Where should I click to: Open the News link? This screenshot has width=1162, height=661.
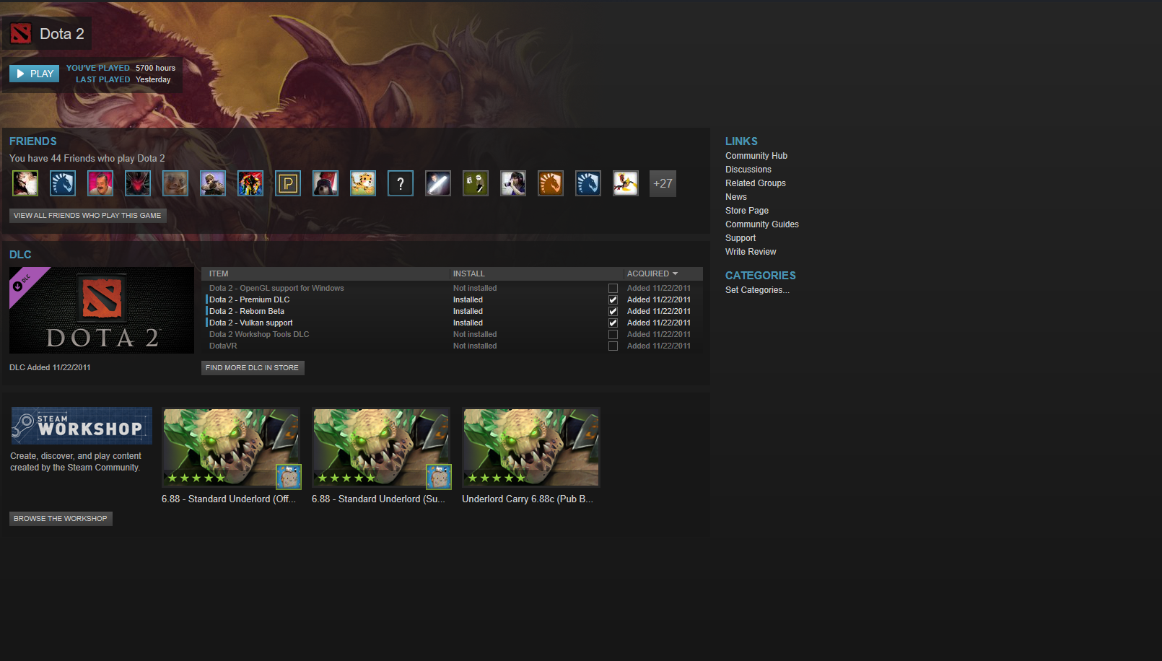tap(736, 197)
